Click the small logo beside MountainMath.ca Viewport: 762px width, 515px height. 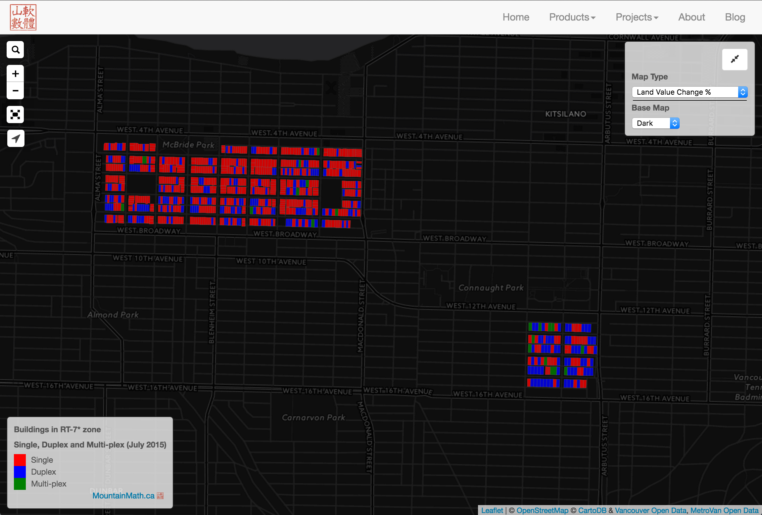point(160,495)
